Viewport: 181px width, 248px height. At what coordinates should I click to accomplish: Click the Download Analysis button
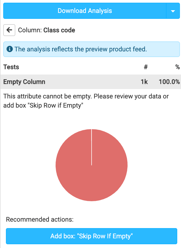pos(85,11)
